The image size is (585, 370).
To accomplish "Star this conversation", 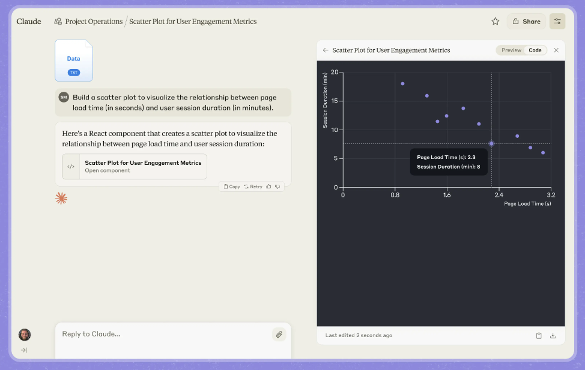I will (x=495, y=21).
